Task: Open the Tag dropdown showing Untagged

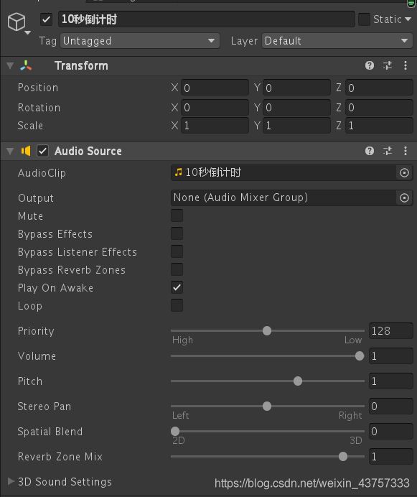Action: (x=140, y=41)
